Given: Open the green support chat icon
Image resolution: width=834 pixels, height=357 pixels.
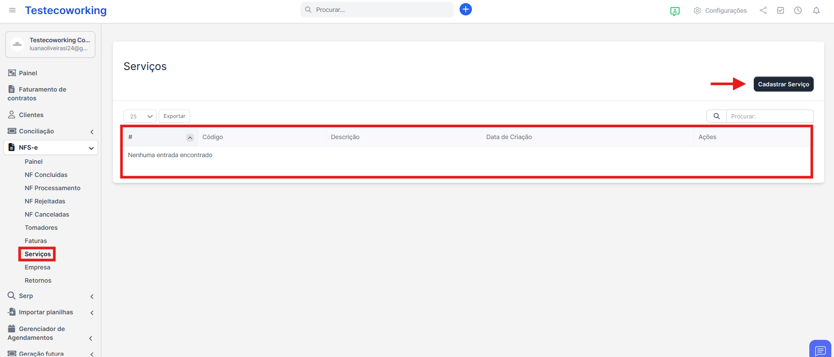Looking at the screenshot, I should (675, 11).
